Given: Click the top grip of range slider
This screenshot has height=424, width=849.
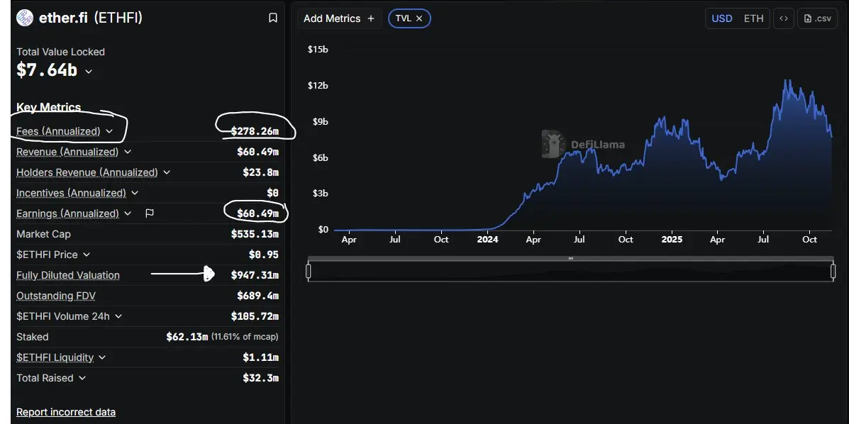Looking at the screenshot, I should click(x=571, y=258).
